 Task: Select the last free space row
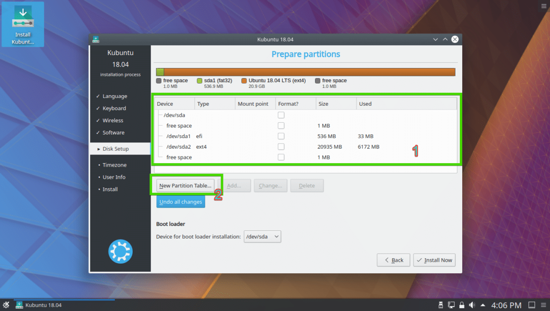click(305, 157)
